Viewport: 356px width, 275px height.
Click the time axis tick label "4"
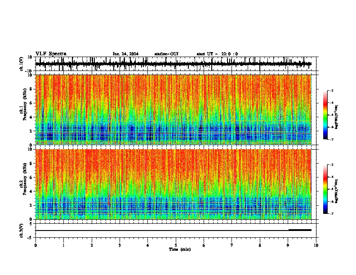click(148, 245)
